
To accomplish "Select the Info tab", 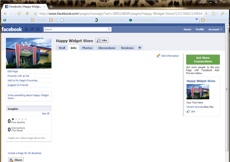I will point(74,48).
